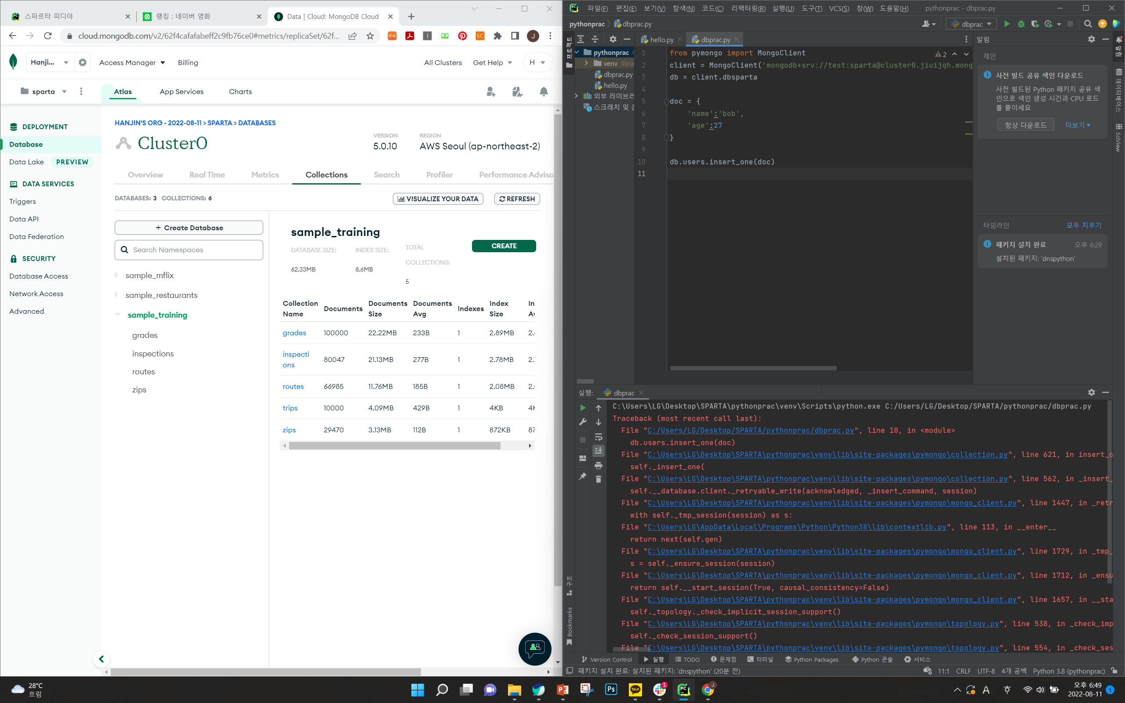Toggle the Bookmarks tool window stripe
The height and width of the screenshot is (703, 1125).
pos(570,626)
